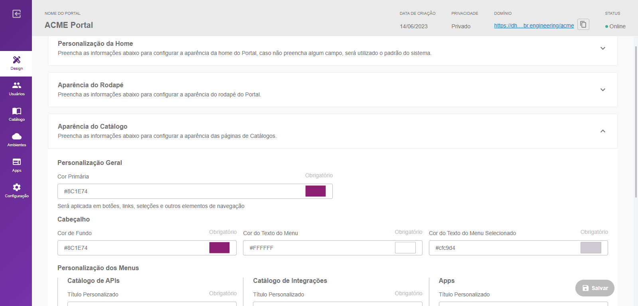Open Cor do Texto do Menu Selecionado swatch

[x=591, y=248]
